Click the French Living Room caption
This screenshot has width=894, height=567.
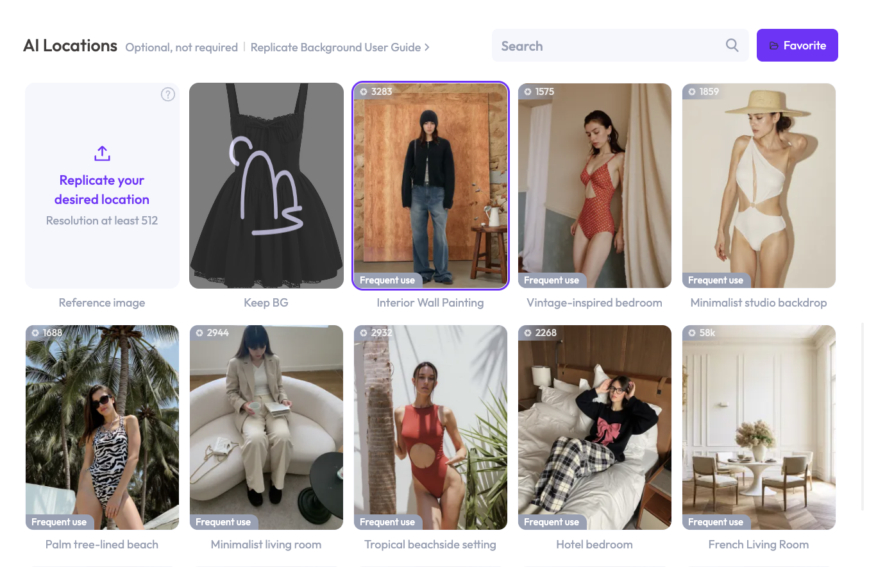[x=759, y=545]
